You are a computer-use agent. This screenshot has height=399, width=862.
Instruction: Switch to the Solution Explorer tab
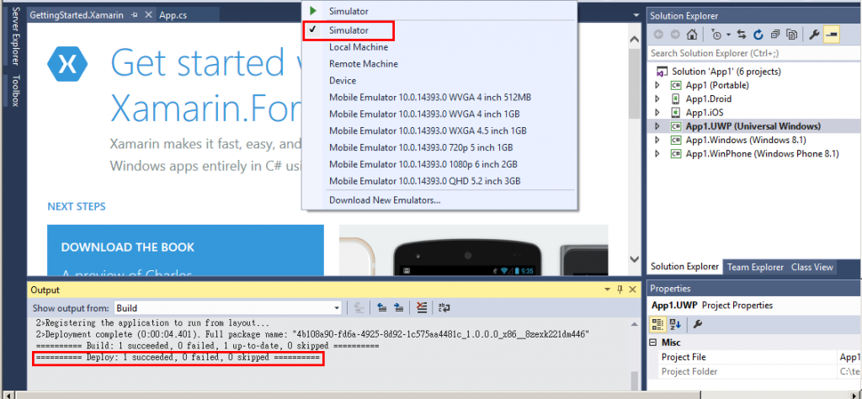point(684,267)
